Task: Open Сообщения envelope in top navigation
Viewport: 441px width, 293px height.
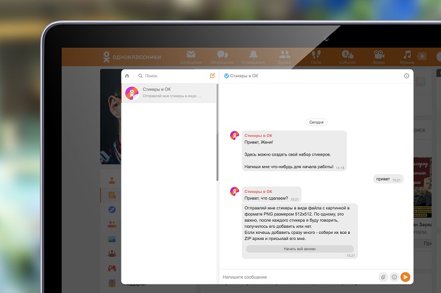Action: 191,57
